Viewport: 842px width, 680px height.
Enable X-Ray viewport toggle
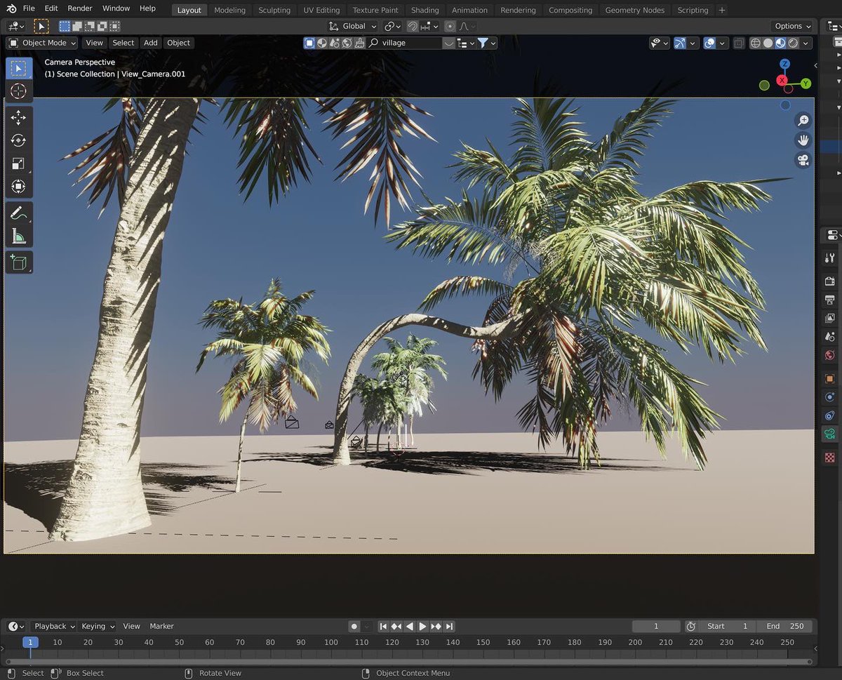pos(739,43)
